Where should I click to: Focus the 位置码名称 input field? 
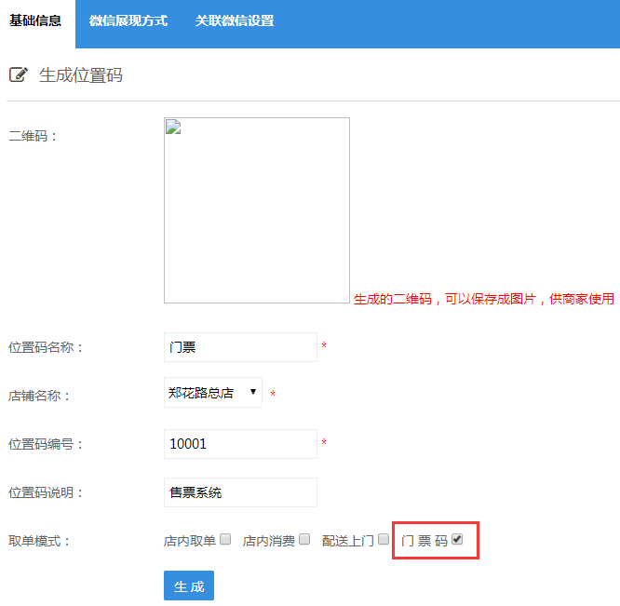coord(240,347)
